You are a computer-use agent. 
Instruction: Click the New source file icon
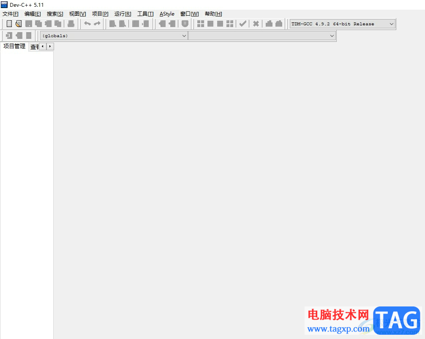(9, 24)
